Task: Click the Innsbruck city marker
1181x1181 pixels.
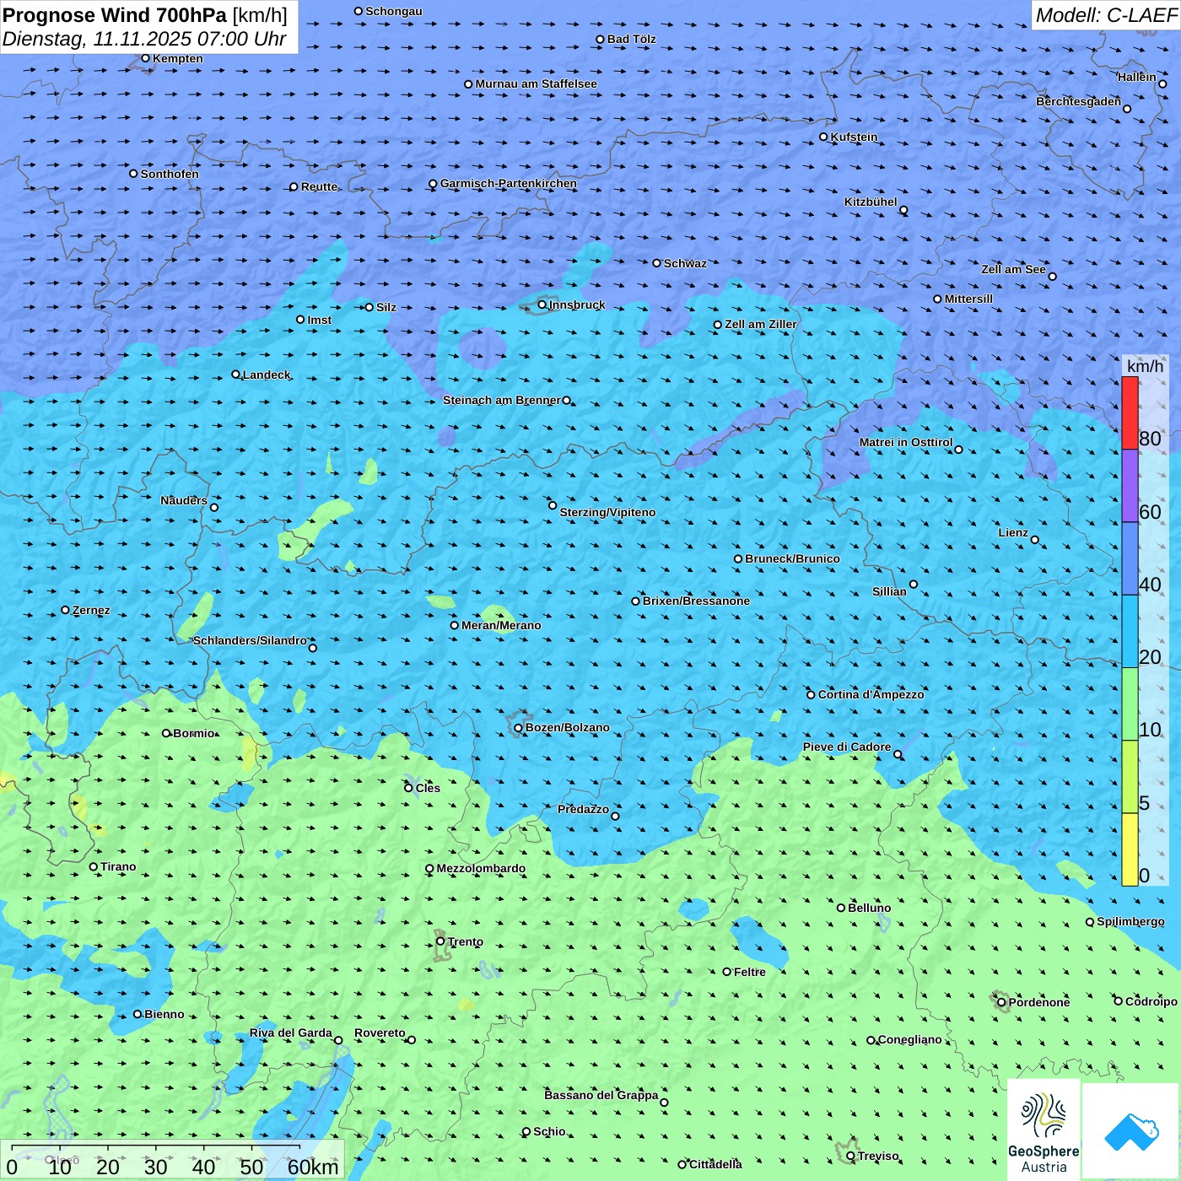Action: [542, 305]
